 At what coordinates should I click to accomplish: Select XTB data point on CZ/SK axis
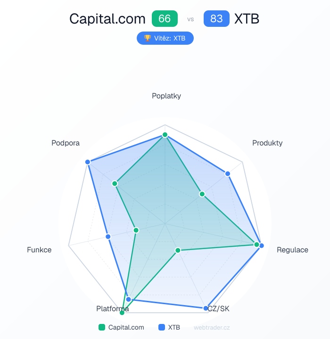point(206,308)
